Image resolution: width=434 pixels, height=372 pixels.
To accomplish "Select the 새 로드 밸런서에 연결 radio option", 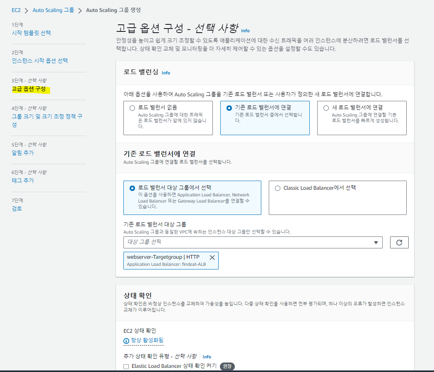I will (x=326, y=108).
